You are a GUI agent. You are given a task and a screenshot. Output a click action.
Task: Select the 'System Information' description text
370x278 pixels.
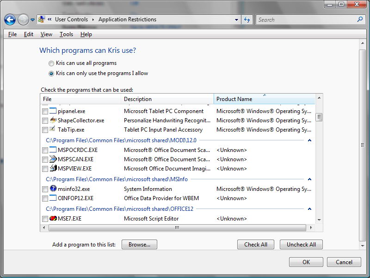pyautogui.click(x=148, y=189)
